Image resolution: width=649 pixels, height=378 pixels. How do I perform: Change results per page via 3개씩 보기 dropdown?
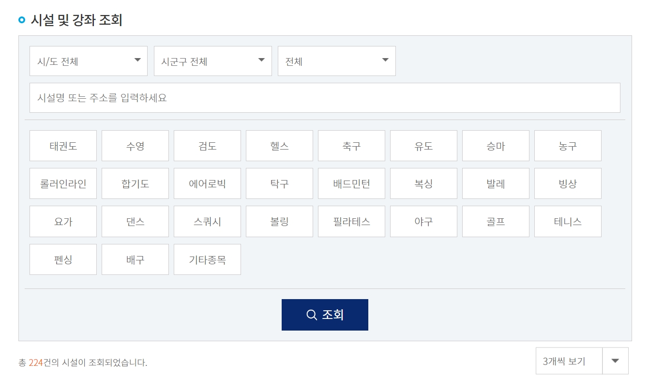581,361
